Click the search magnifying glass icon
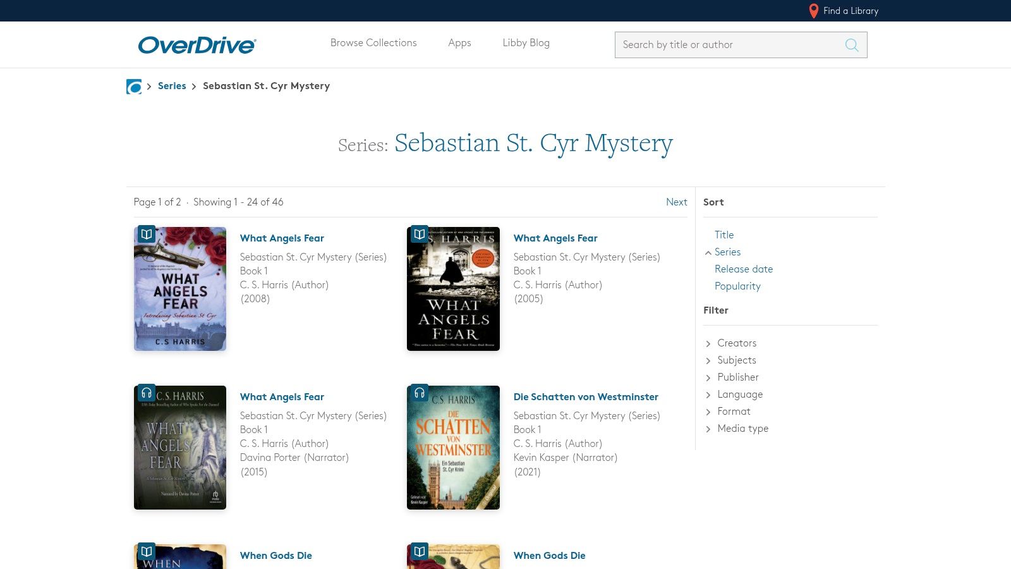The height and width of the screenshot is (569, 1011). coord(851,45)
